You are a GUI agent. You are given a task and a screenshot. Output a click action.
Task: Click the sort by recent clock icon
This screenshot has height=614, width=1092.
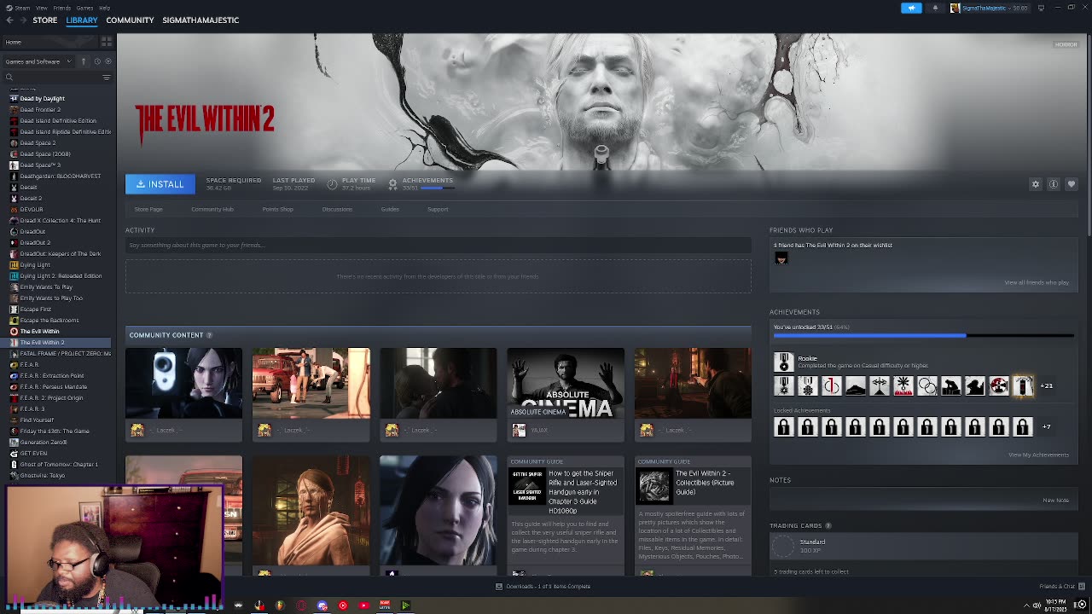[96, 61]
